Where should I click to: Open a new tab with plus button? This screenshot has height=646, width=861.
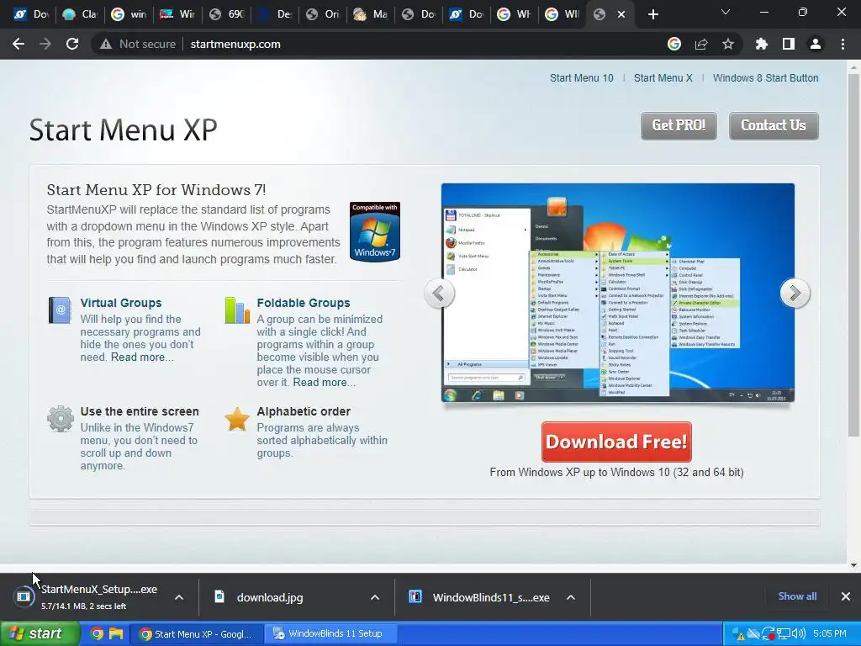(x=652, y=14)
